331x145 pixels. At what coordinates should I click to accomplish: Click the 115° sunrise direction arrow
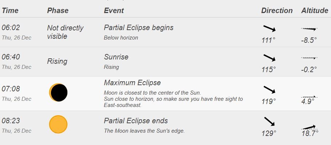pos(269,58)
